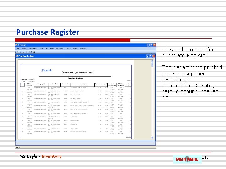Click the Status label in the status bar

(18, 147)
